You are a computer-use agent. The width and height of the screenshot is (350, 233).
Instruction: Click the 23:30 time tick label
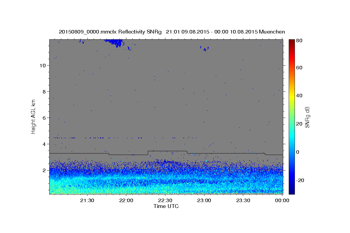(x=243, y=200)
